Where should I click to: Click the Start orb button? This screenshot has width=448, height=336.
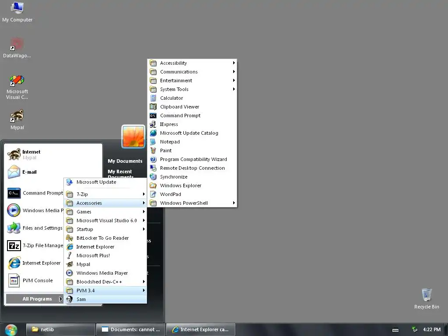click(x=11, y=330)
